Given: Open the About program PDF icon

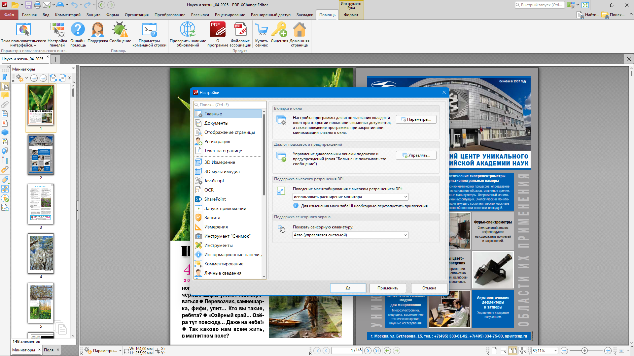Looking at the screenshot, I should (x=217, y=30).
